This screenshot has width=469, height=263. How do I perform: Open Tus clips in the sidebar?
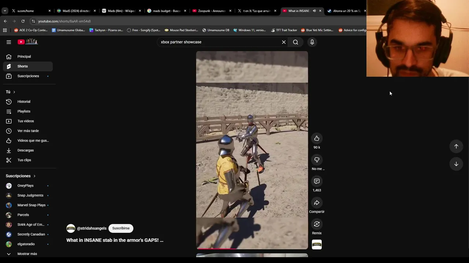click(28, 160)
